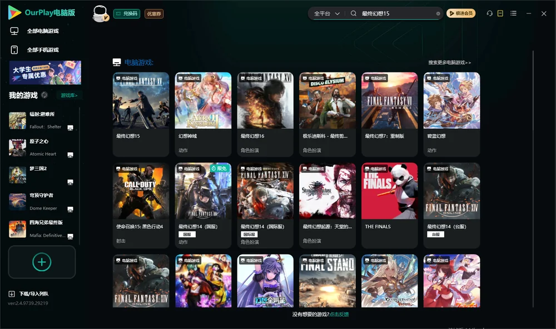The image size is (556, 329).
Task: Click the search magnifier icon
Action: [x=354, y=13]
